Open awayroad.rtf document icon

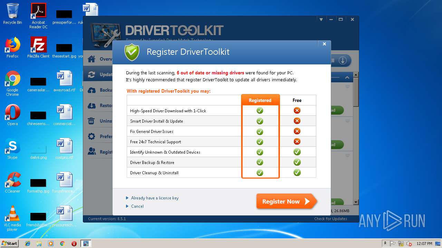[64, 81]
